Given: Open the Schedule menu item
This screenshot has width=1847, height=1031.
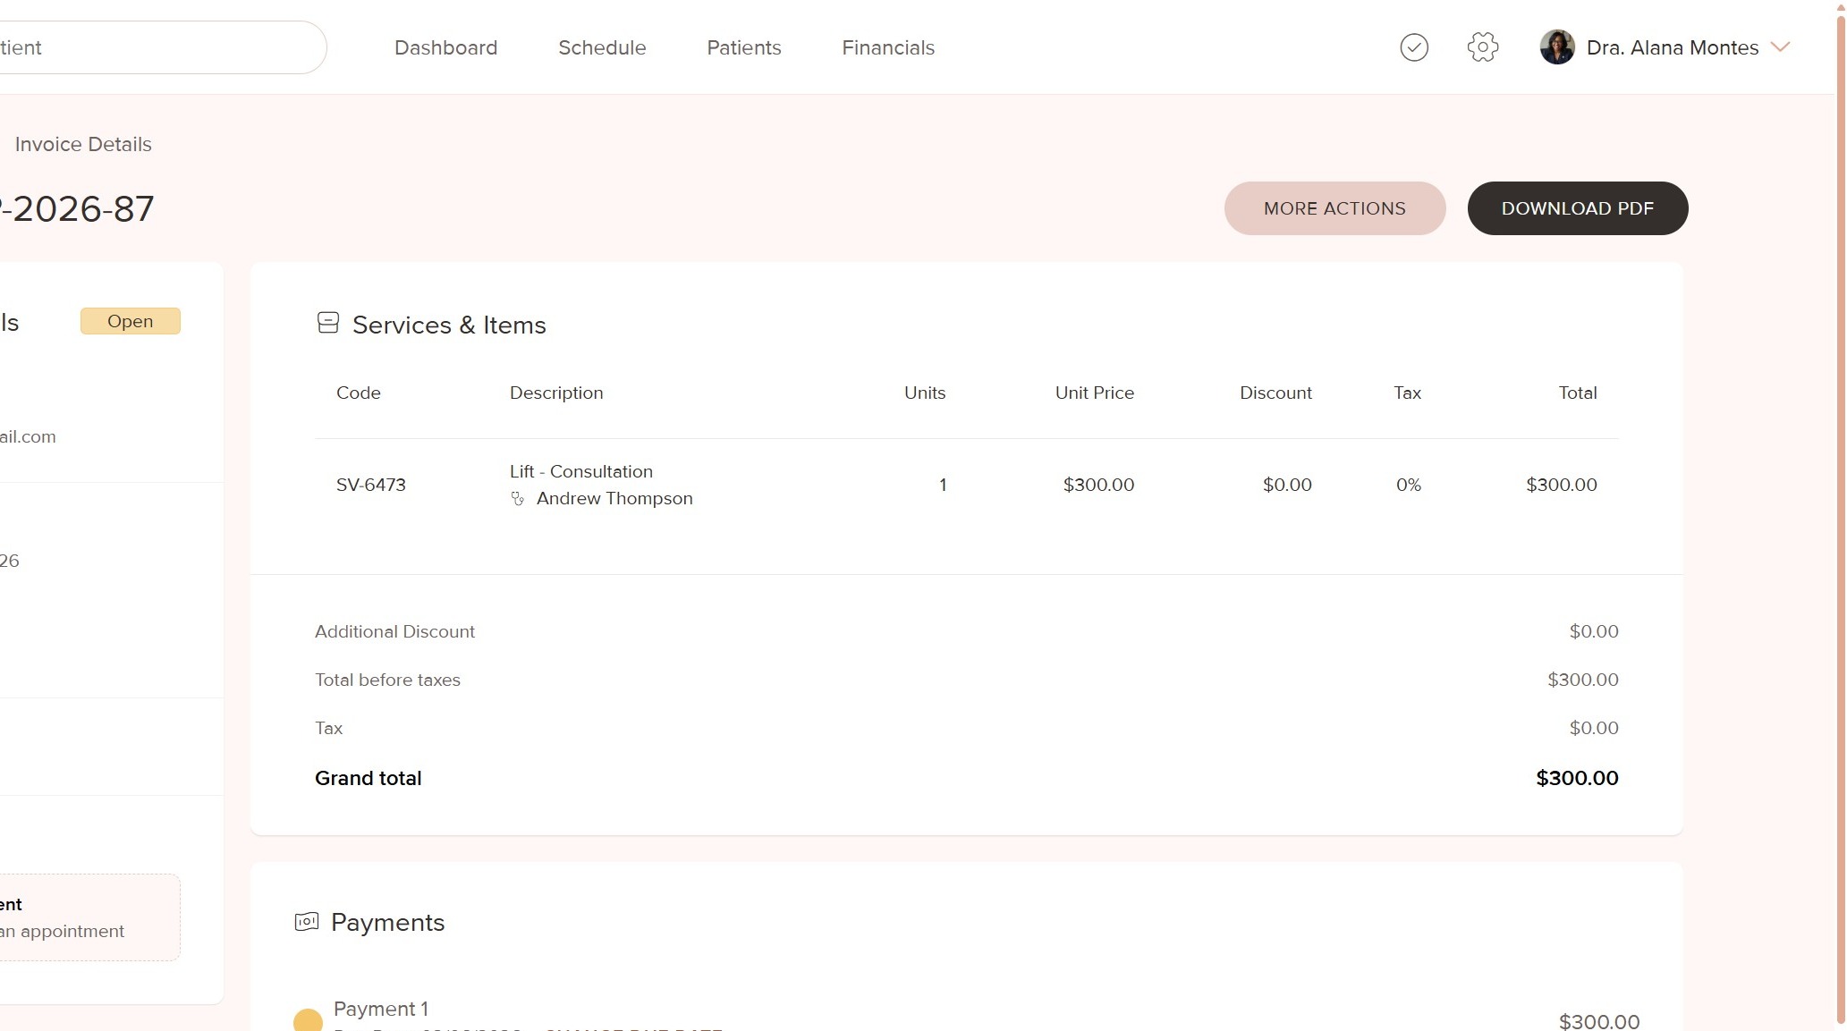Looking at the screenshot, I should [602, 47].
